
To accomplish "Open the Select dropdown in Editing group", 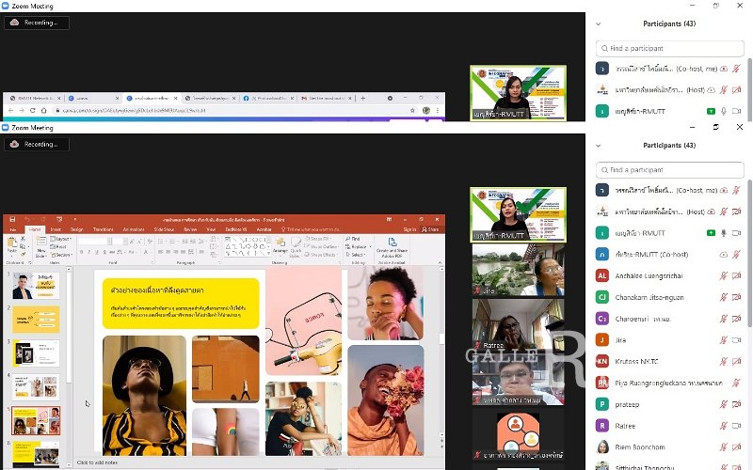I will [x=358, y=254].
